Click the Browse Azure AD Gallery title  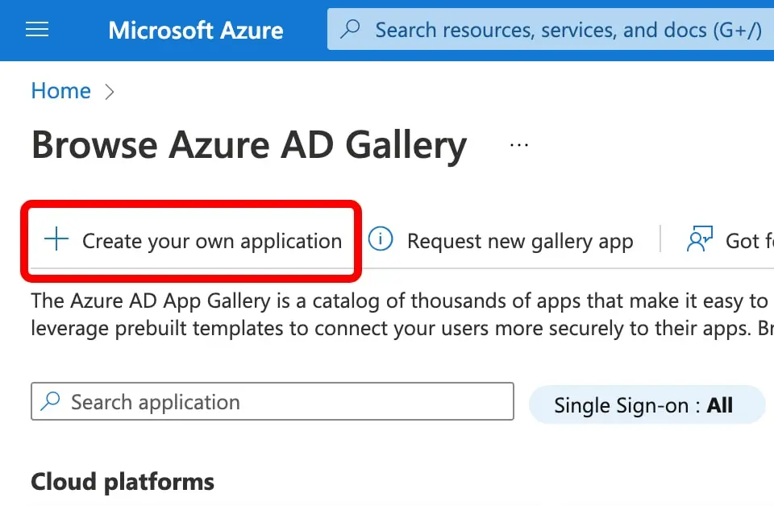[x=248, y=146]
